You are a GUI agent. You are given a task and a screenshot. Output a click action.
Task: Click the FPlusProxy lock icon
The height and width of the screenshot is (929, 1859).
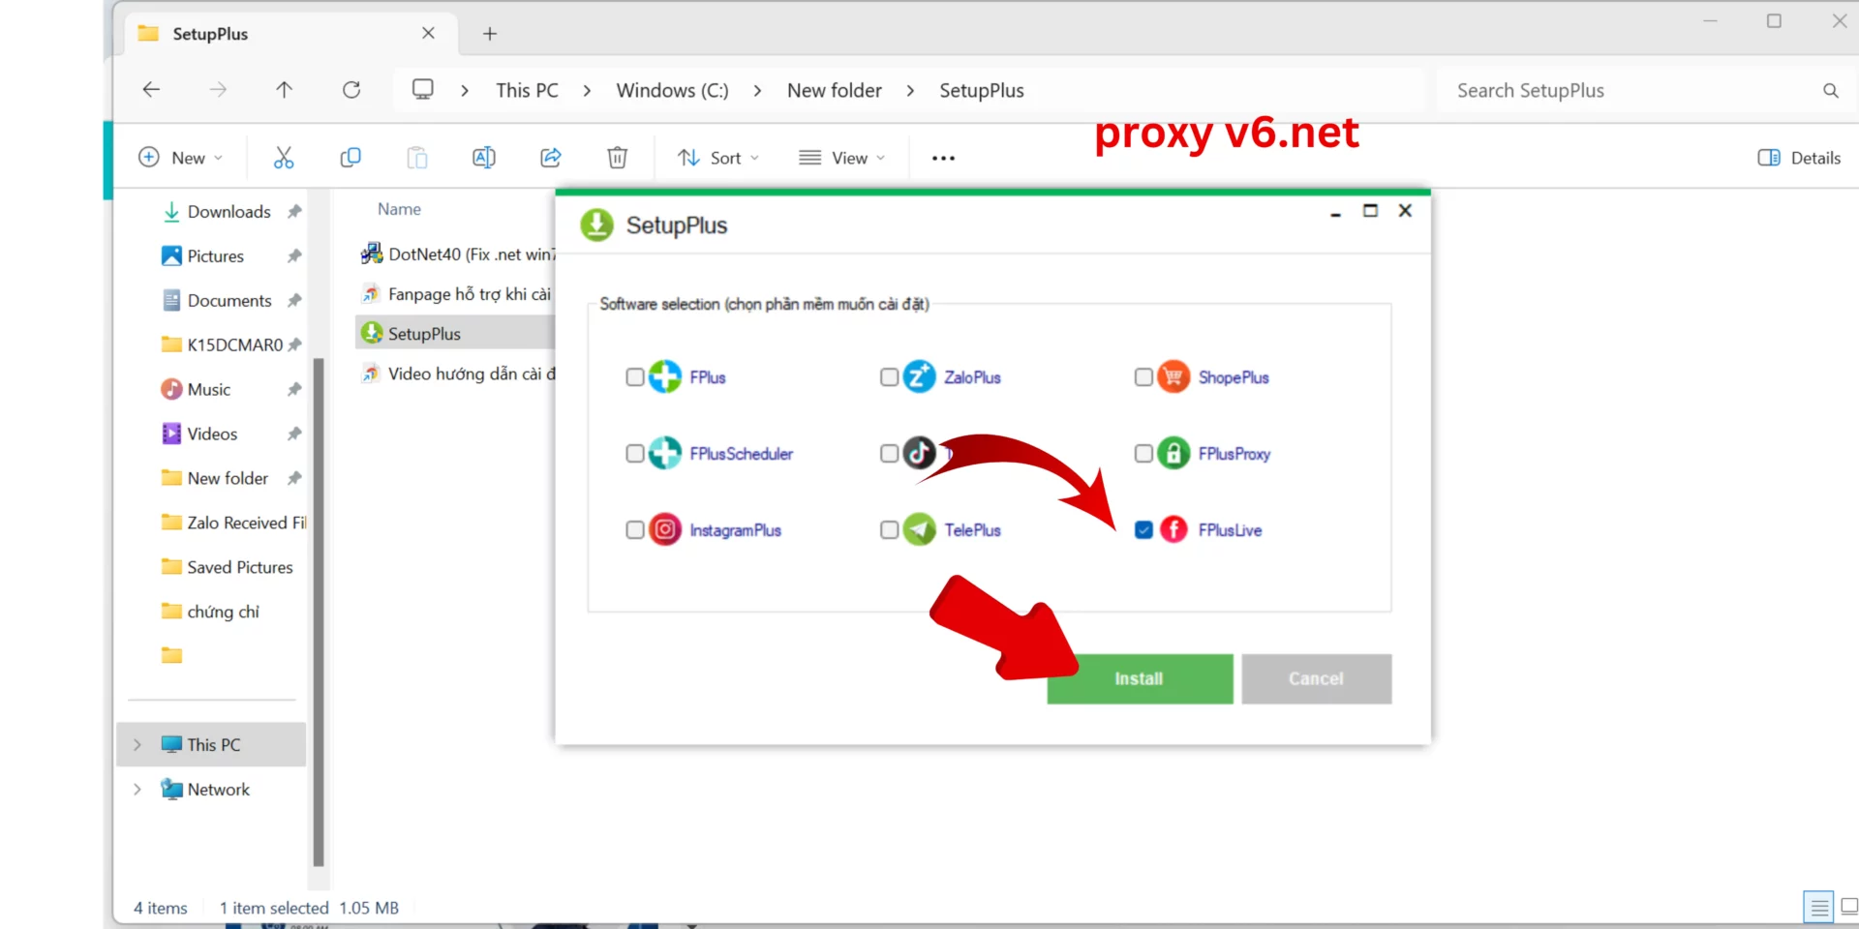[1173, 453]
